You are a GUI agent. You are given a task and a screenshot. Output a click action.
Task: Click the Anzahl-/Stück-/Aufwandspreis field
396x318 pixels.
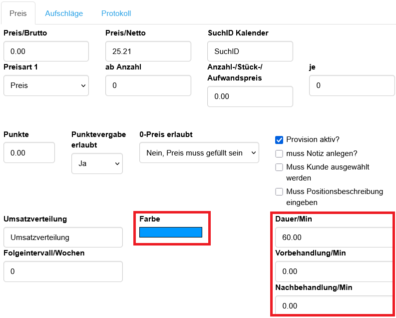coord(250,96)
